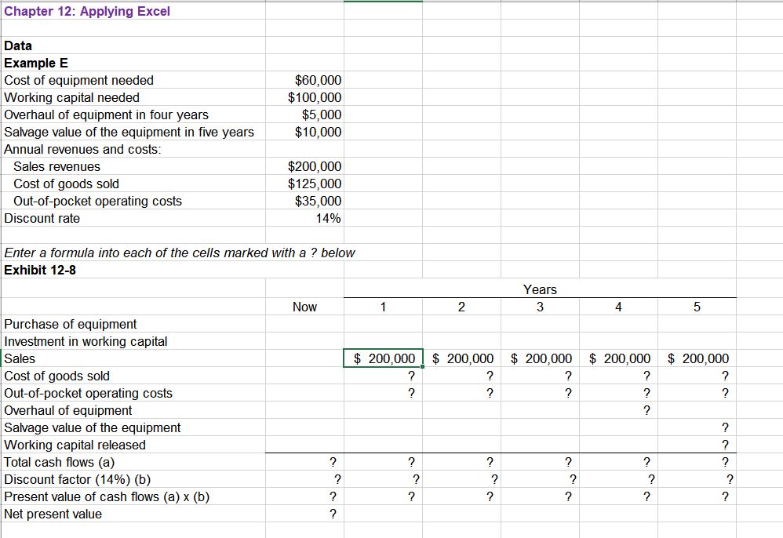Click the 'Working capital needed' label

click(x=72, y=97)
